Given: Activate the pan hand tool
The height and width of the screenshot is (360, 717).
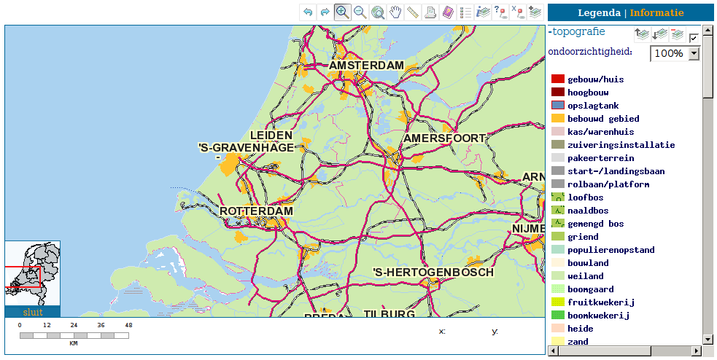Looking at the screenshot, I should (395, 12).
